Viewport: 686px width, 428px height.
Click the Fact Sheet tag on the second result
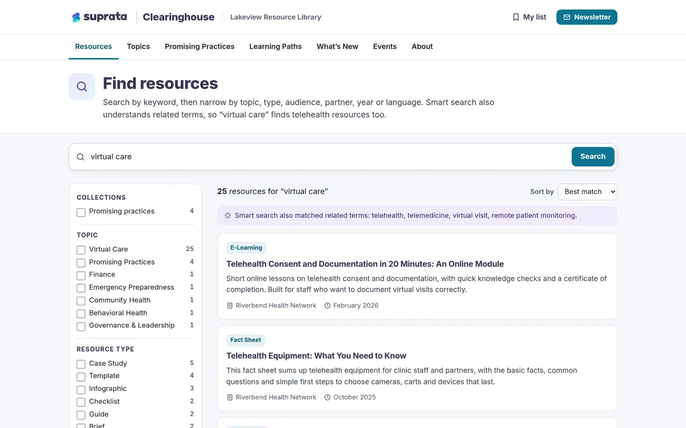click(x=246, y=340)
